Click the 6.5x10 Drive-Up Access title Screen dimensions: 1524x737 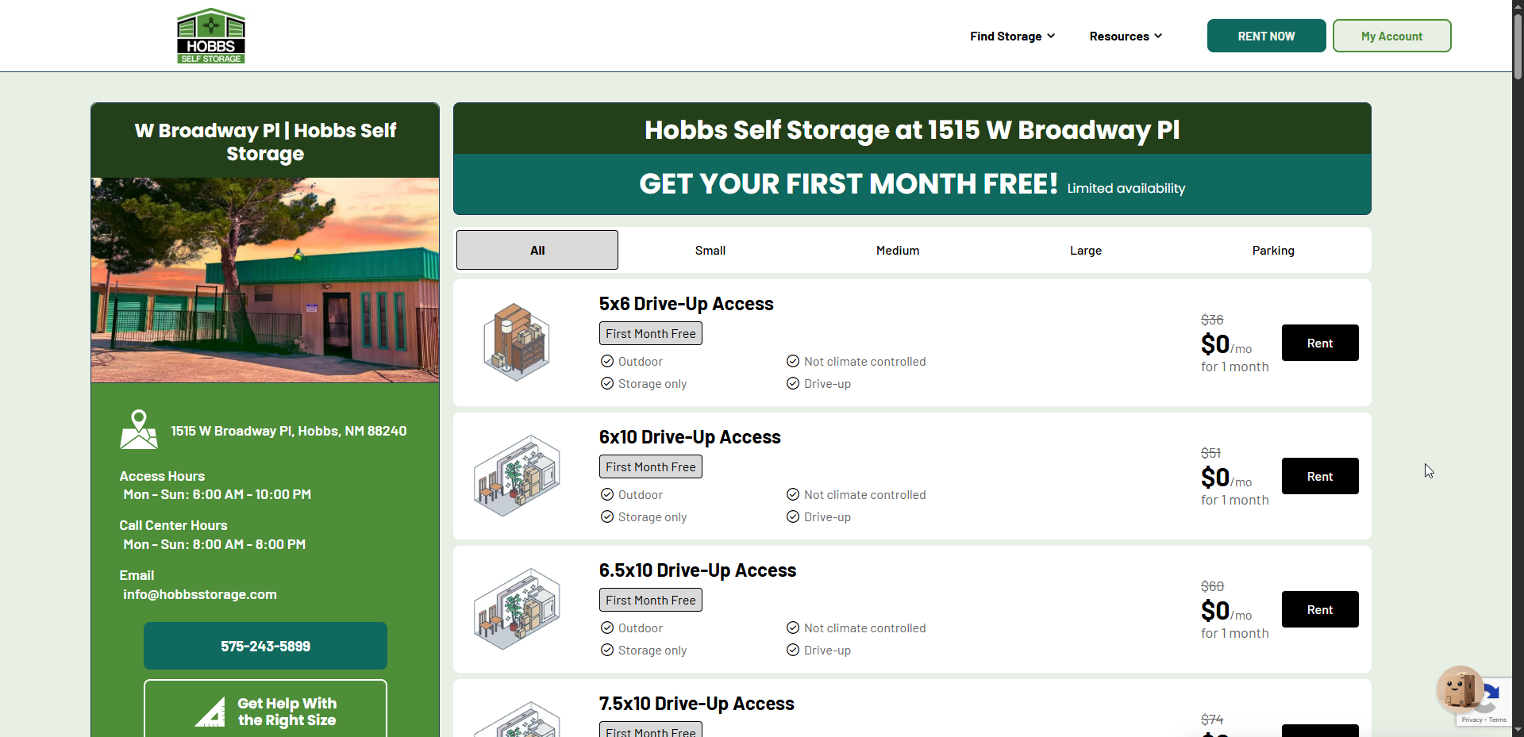698,570
